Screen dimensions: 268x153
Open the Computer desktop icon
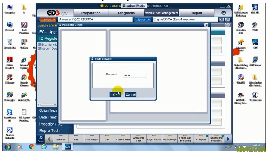pos(10,9)
